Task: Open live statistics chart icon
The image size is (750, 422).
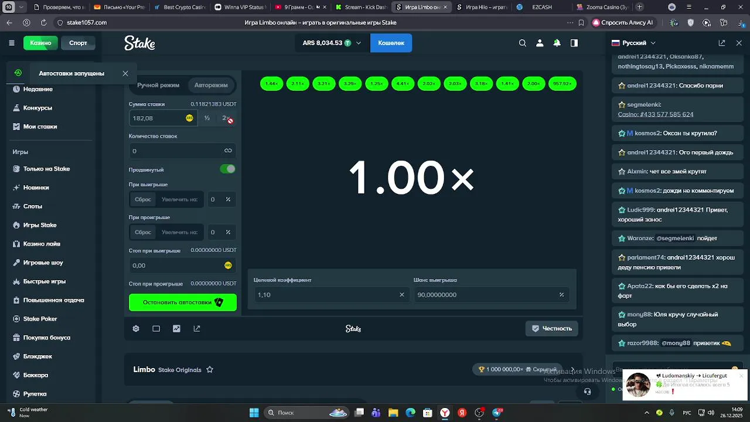Action: (x=176, y=329)
